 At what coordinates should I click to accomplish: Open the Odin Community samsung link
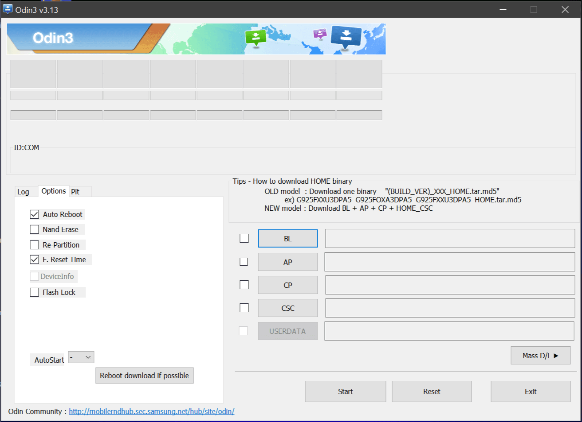152,411
